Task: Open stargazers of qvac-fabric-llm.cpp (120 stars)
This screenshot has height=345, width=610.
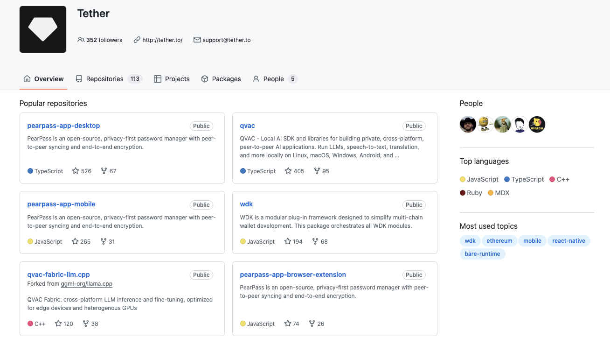Action: [x=64, y=324]
